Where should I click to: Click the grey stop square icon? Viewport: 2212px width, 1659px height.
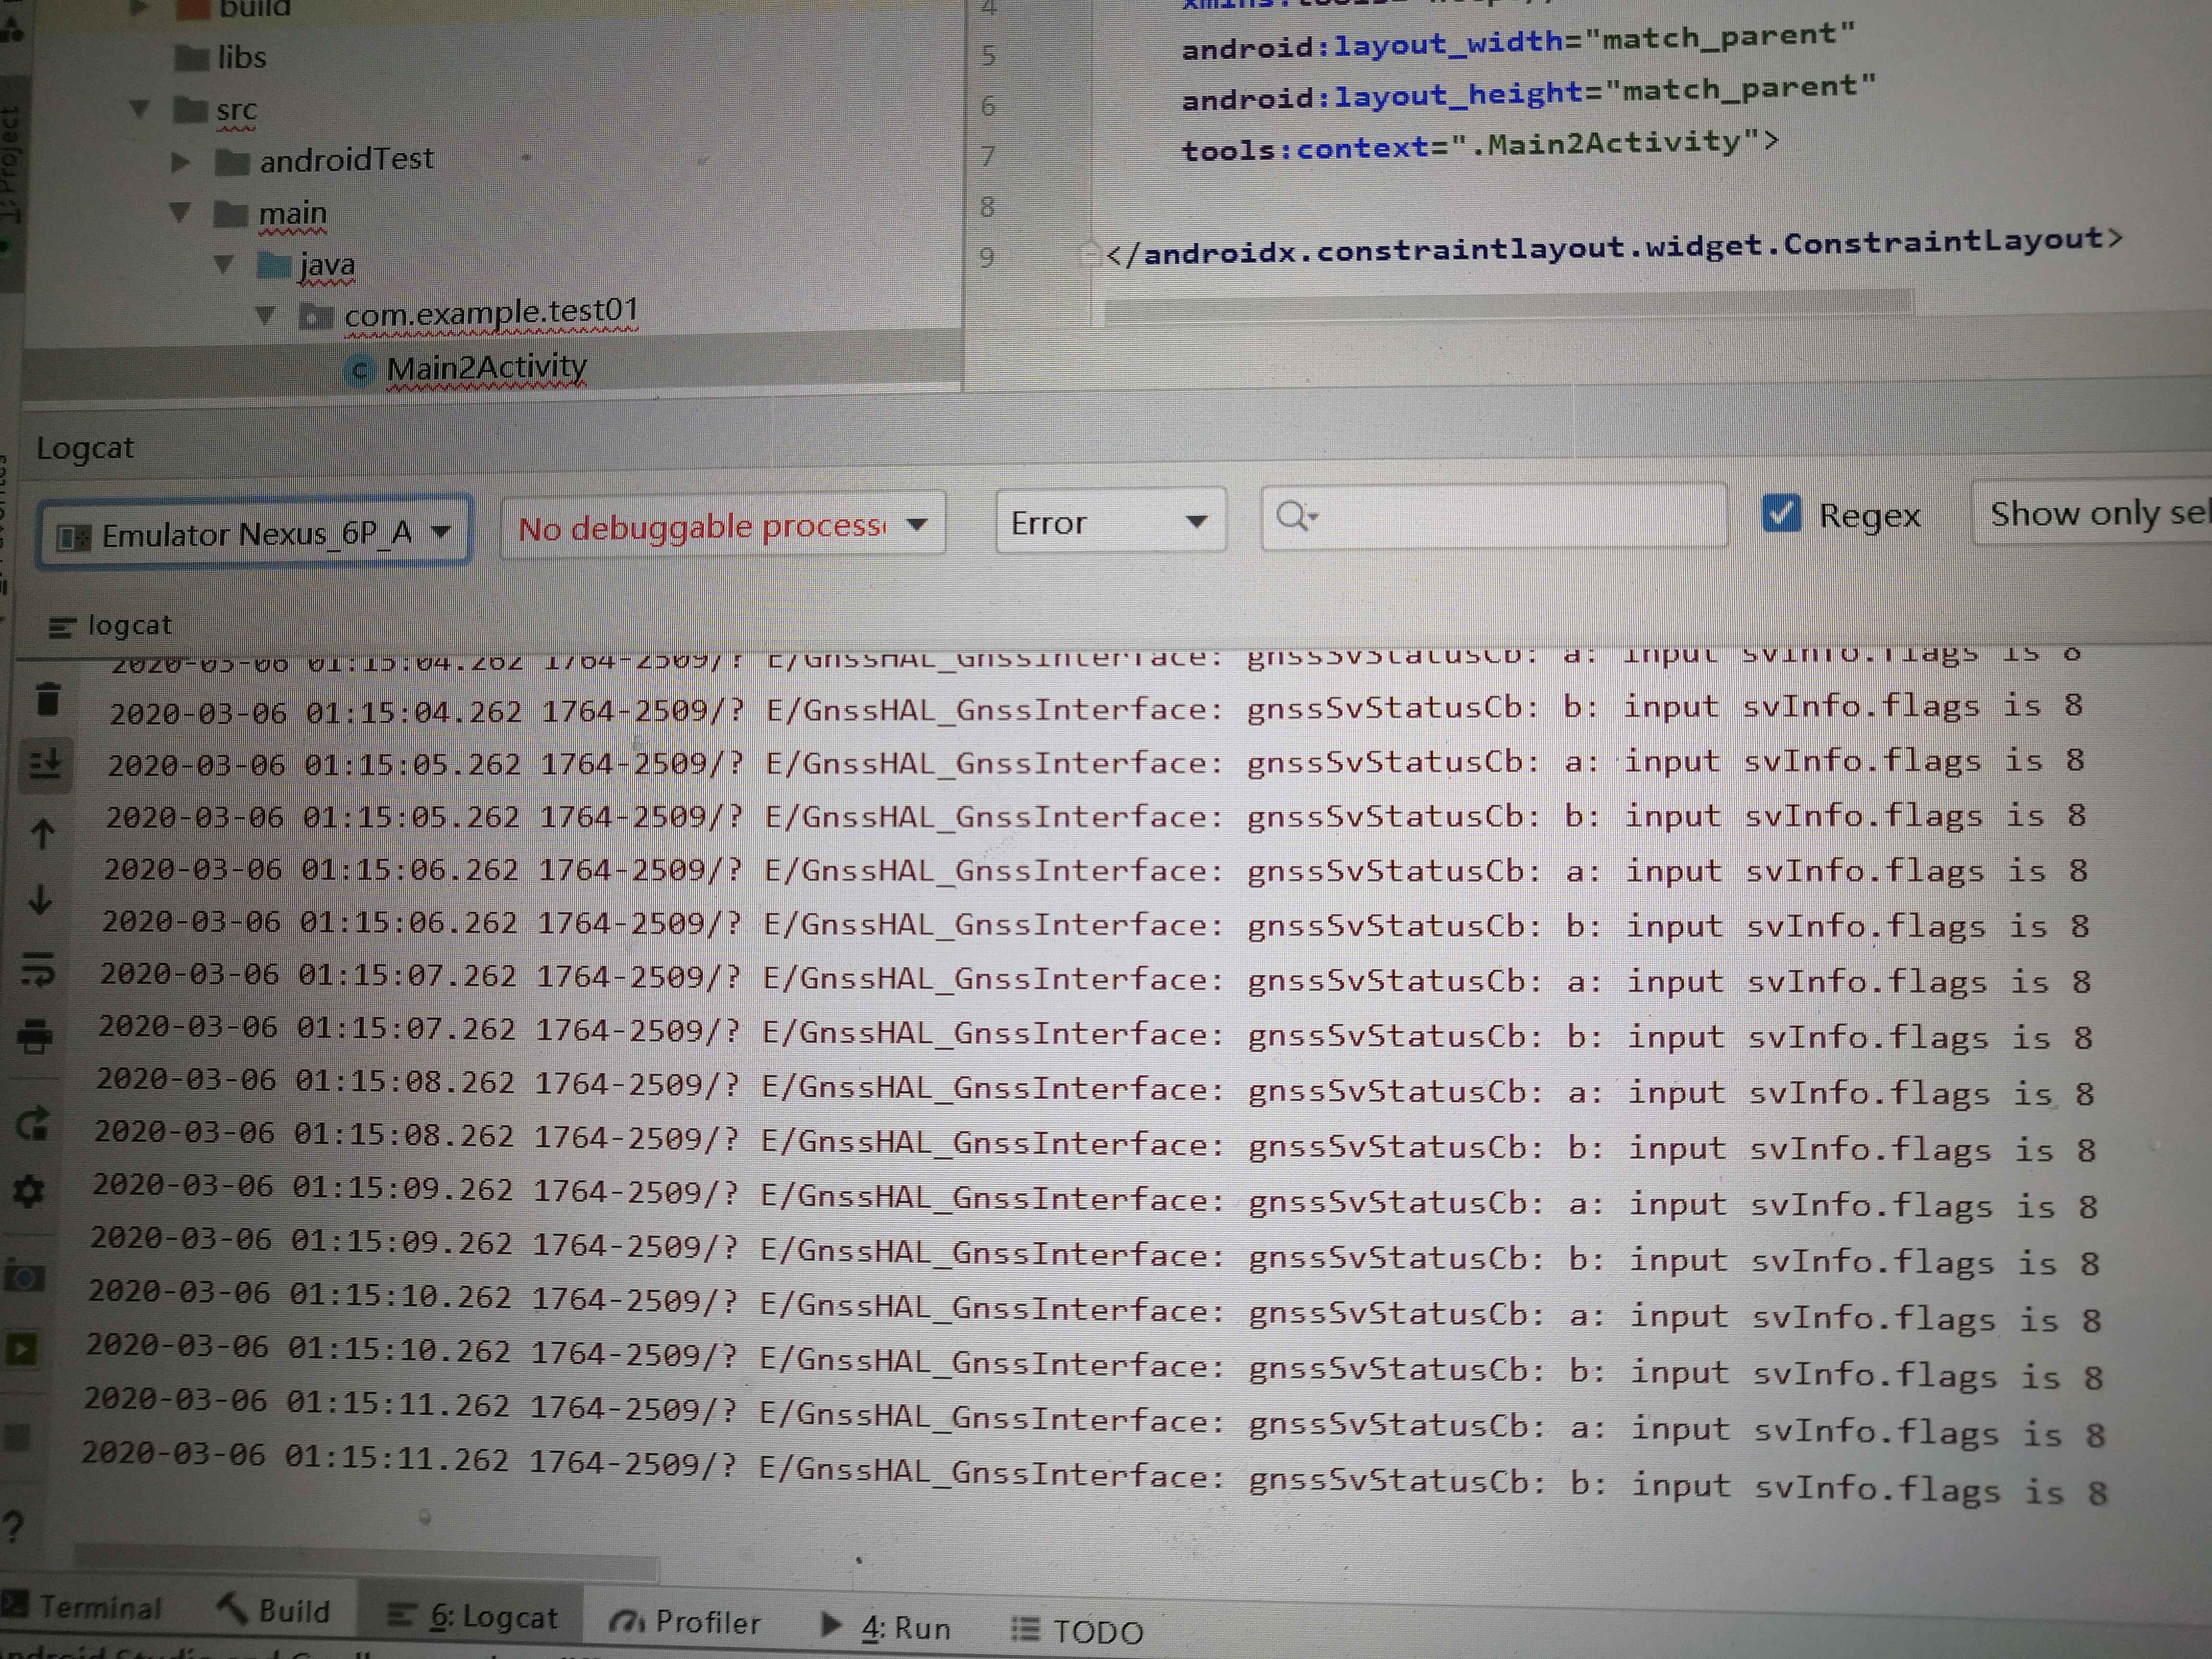coord(17,1437)
